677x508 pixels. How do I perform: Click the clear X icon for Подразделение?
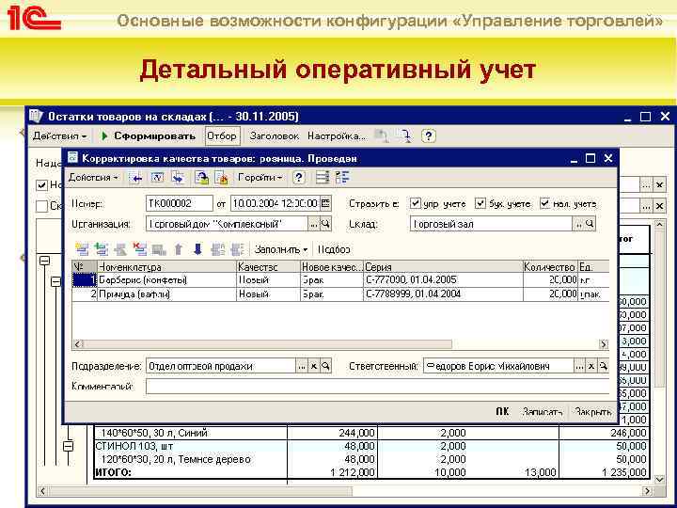point(314,366)
